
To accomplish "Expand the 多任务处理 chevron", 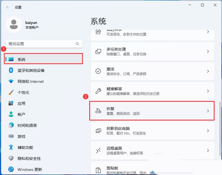I will click(x=208, y=51).
